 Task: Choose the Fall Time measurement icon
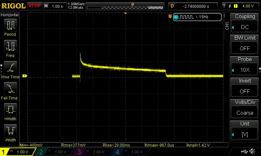10,89
